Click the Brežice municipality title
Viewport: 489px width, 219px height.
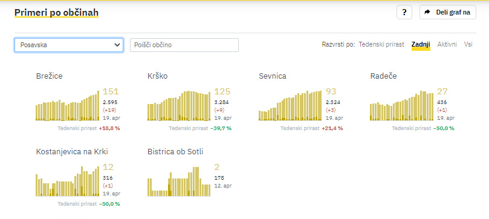click(50, 76)
